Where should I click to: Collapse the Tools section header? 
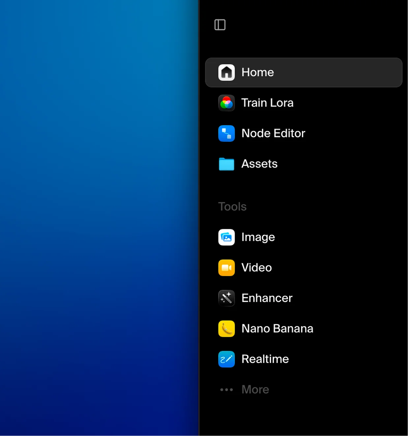coord(232,206)
